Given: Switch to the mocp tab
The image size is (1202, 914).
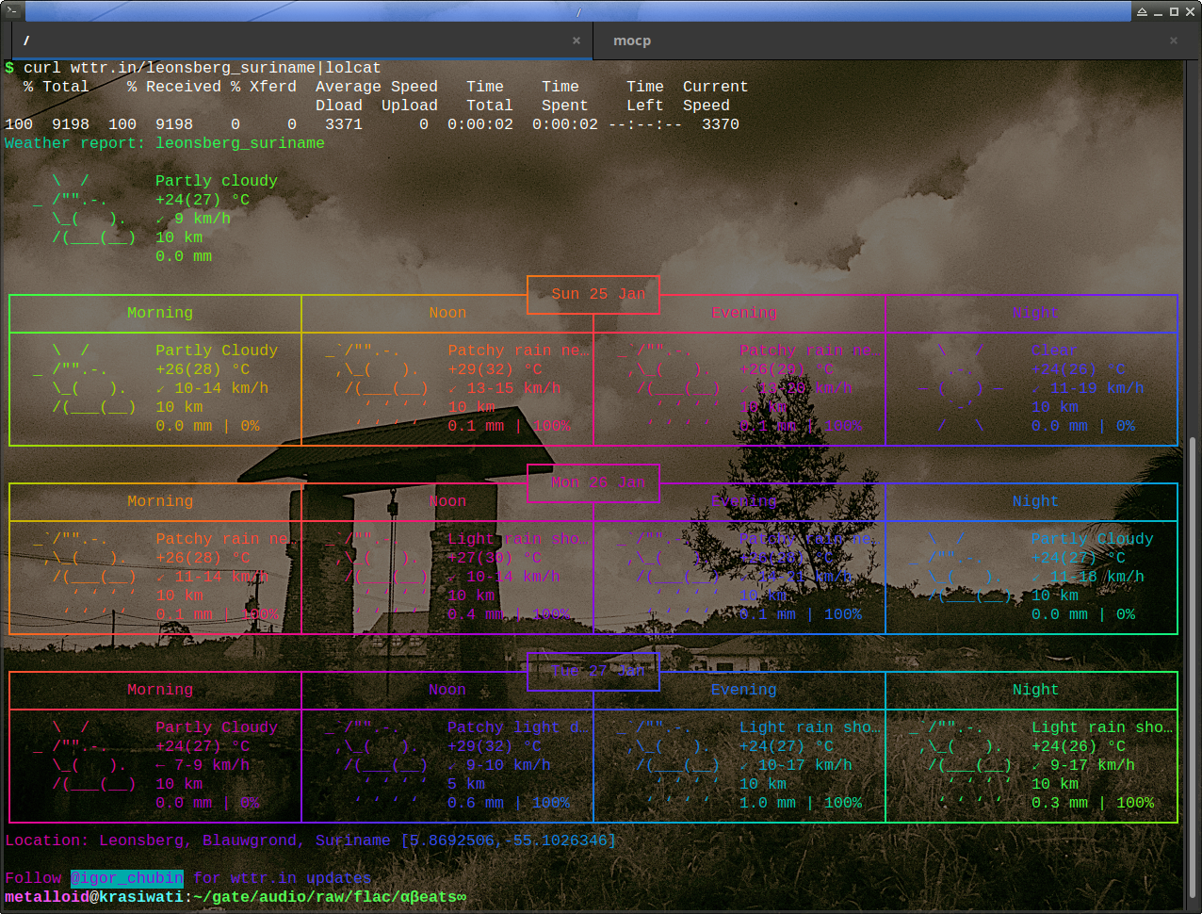Looking at the screenshot, I should [x=631, y=41].
